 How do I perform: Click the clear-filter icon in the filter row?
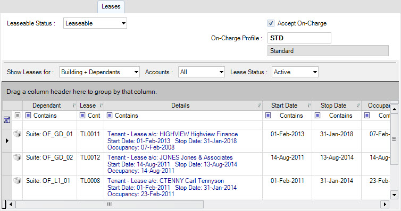coord(7,119)
